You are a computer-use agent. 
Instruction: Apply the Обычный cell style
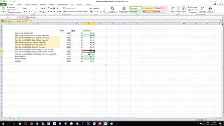click(x=135, y=8)
